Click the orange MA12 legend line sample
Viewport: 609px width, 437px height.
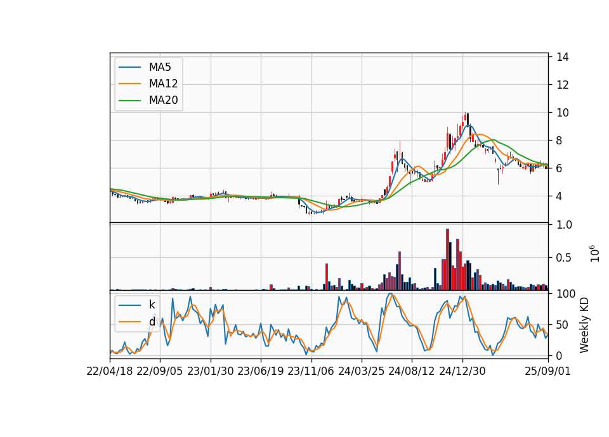(x=129, y=84)
